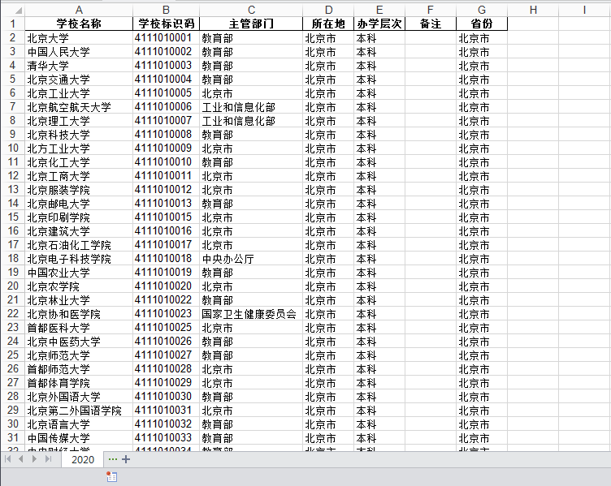Switch to the 2020 sheet tab

(x=83, y=459)
